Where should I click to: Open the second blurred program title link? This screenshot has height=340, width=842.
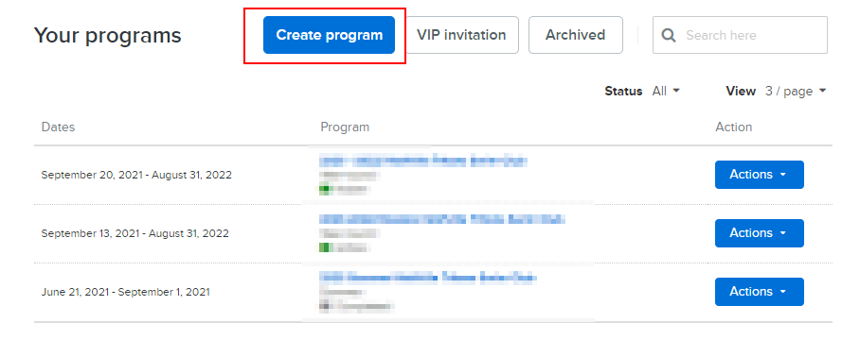coord(442,219)
